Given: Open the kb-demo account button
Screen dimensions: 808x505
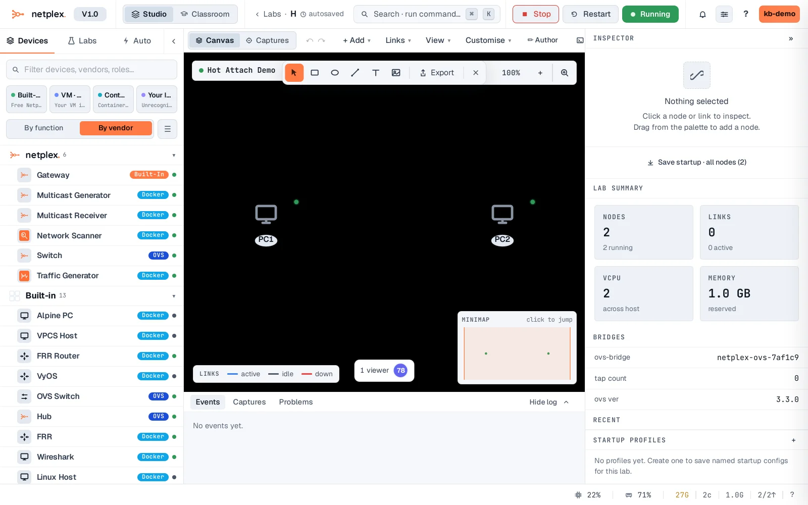Looking at the screenshot, I should [x=779, y=14].
